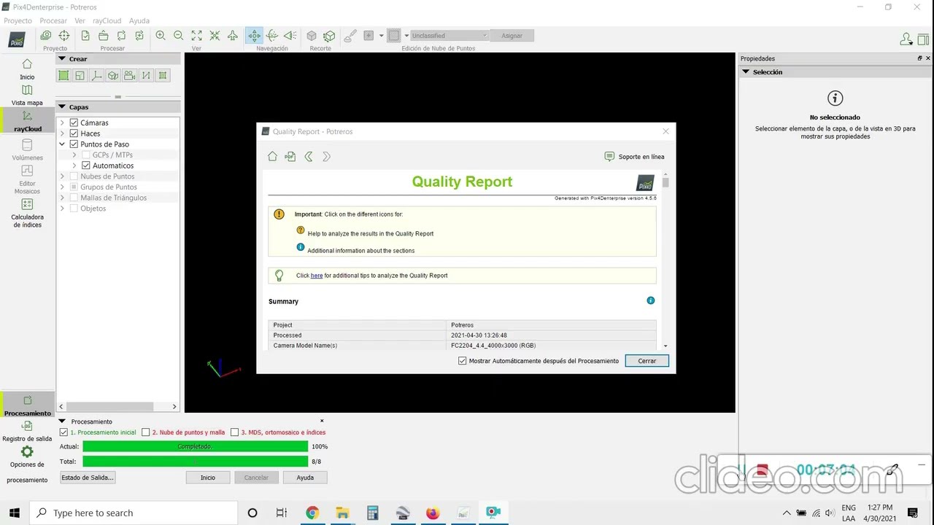The width and height of the screenshot is (934, 525).
Task: Open the Procesar menu
Action: (53, 21)
